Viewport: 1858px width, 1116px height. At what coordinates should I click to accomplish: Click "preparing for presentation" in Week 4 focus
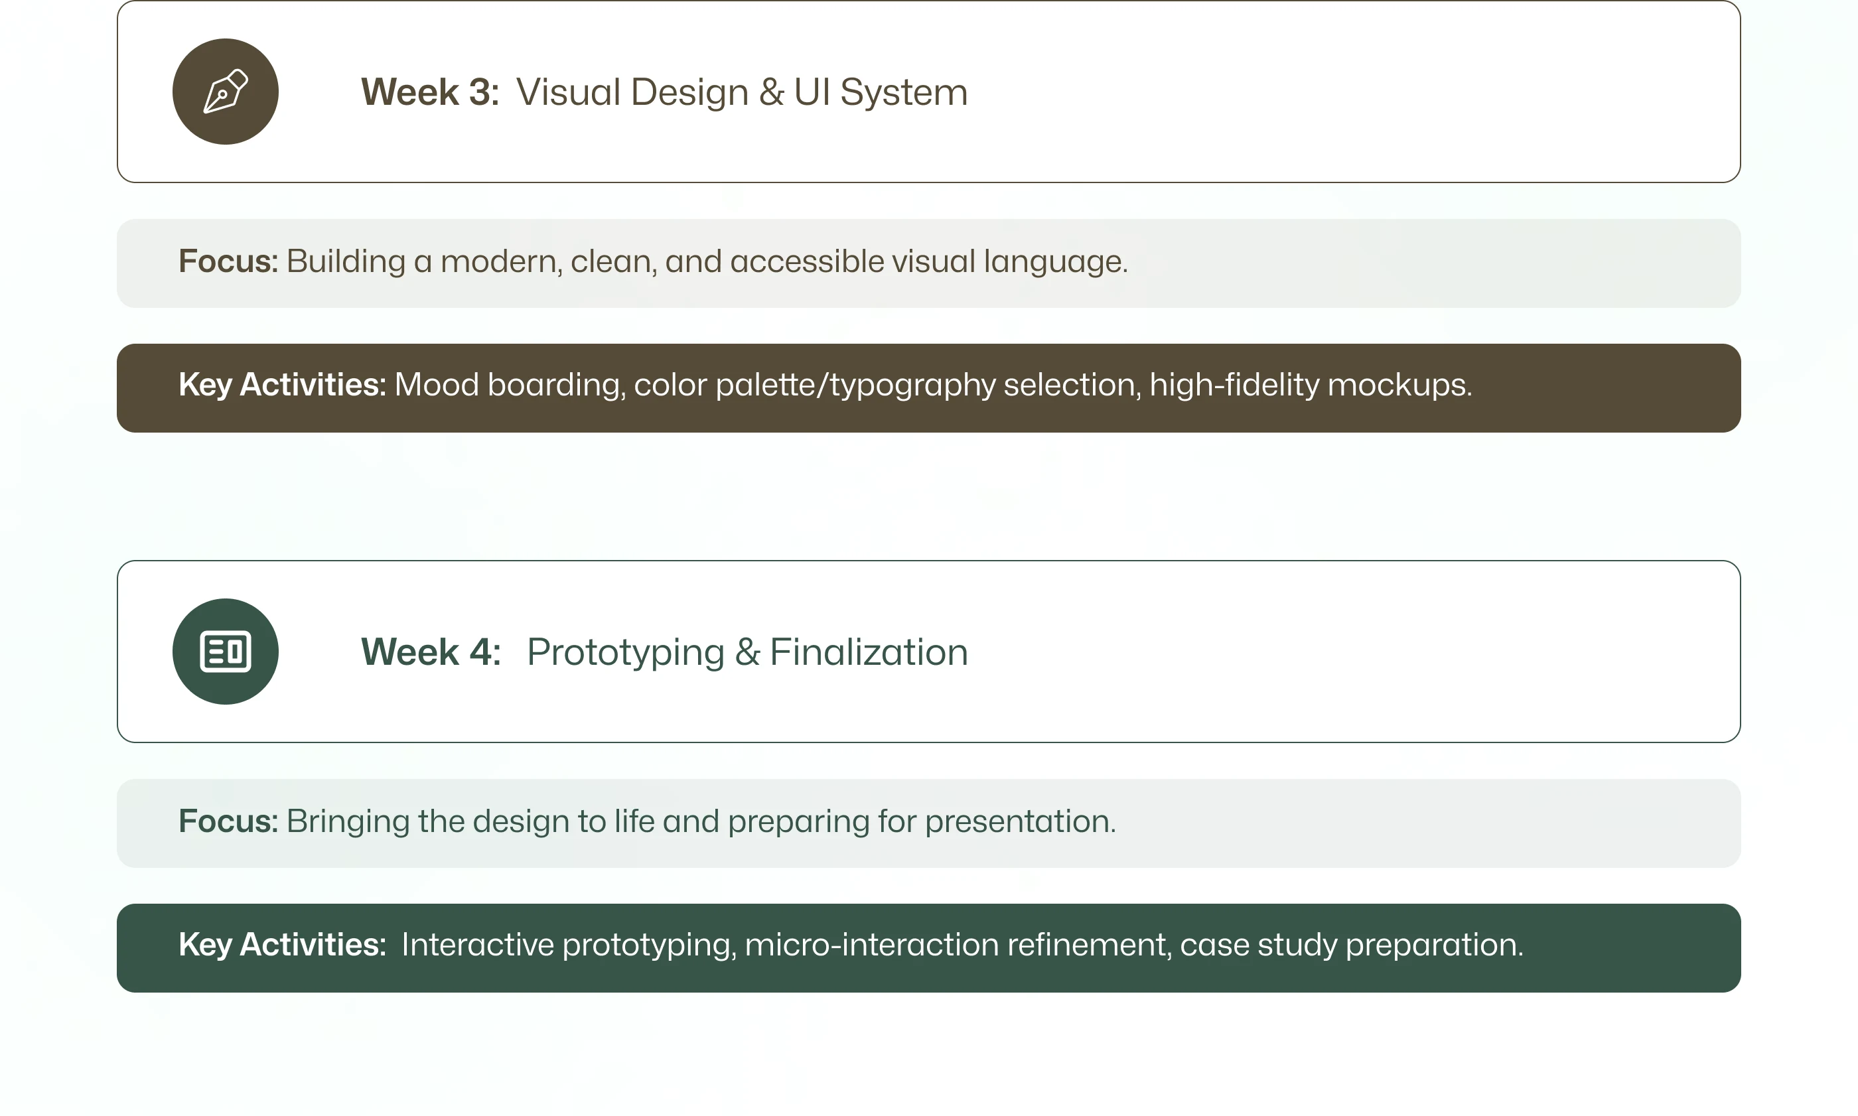pos(920,821)
